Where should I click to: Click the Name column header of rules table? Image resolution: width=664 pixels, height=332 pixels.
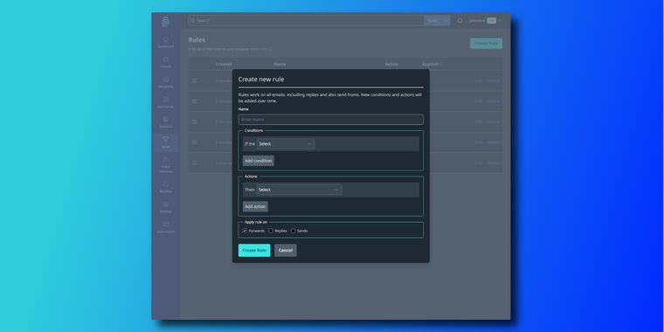coord(280,65)
